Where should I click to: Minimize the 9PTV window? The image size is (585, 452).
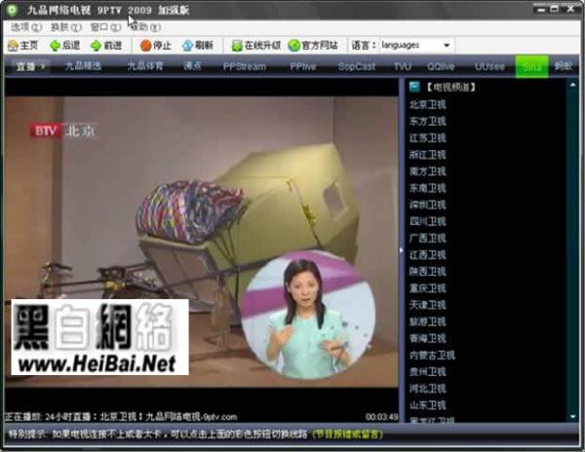click(x=541, y=9)
